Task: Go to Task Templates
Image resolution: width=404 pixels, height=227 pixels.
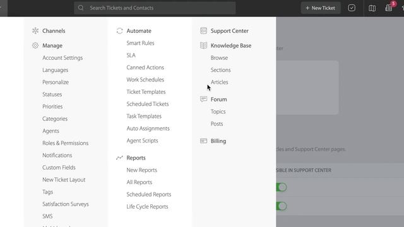Action: (144, 116)
